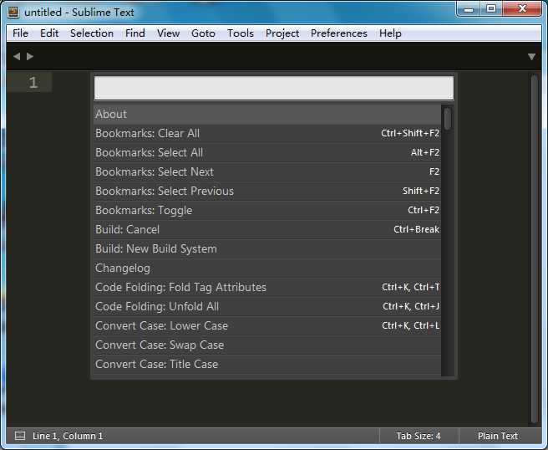Select Bookmarks: Select Next command
548x450 pixels.
pos(267,171)
